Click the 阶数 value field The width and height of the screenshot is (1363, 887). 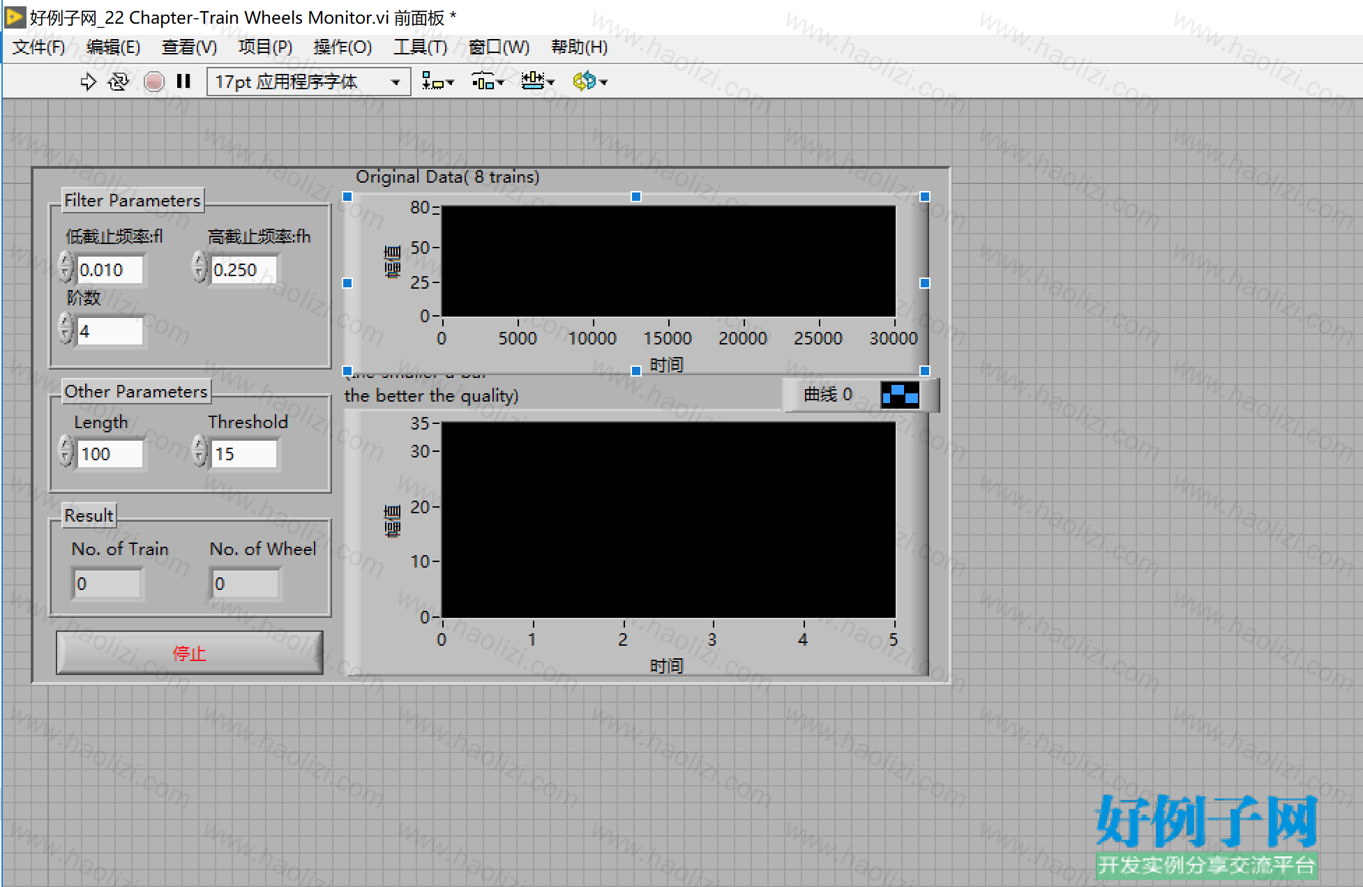click(110, 331)
